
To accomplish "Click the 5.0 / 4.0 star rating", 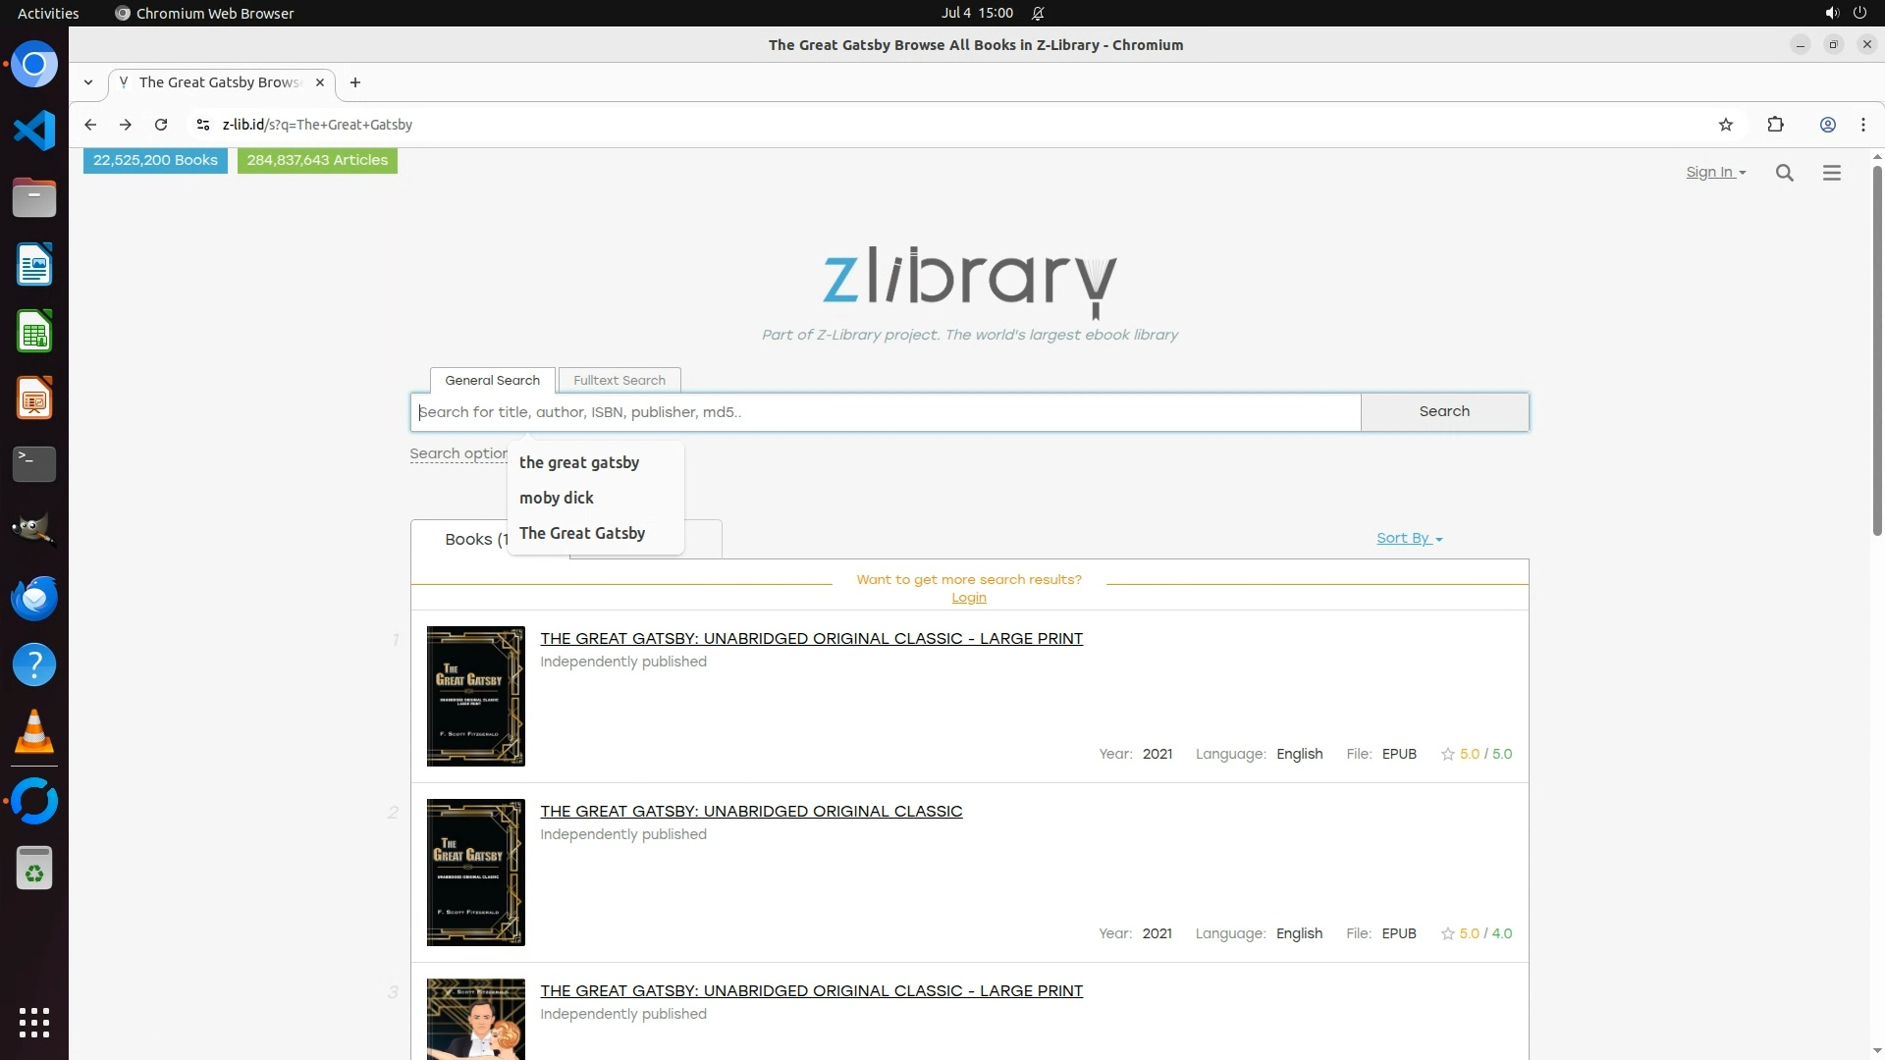I will 1477,933.
